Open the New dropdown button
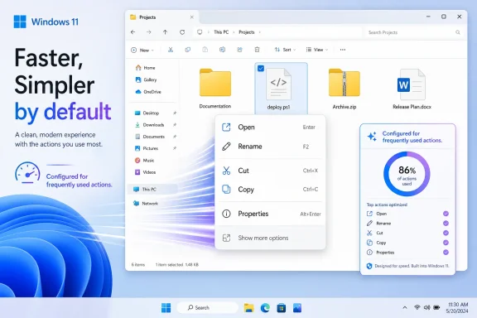 [142, 50]
